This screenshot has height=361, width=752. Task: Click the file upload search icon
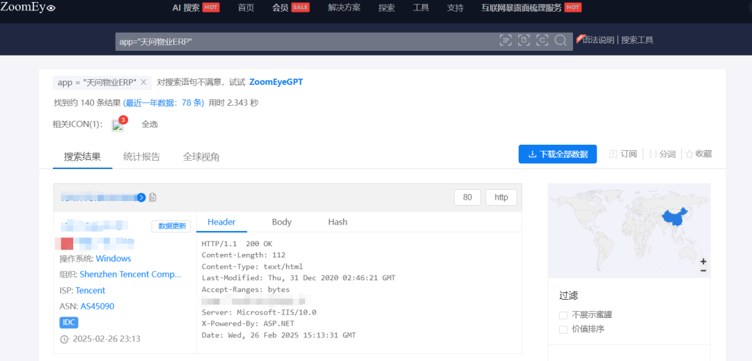524,40
